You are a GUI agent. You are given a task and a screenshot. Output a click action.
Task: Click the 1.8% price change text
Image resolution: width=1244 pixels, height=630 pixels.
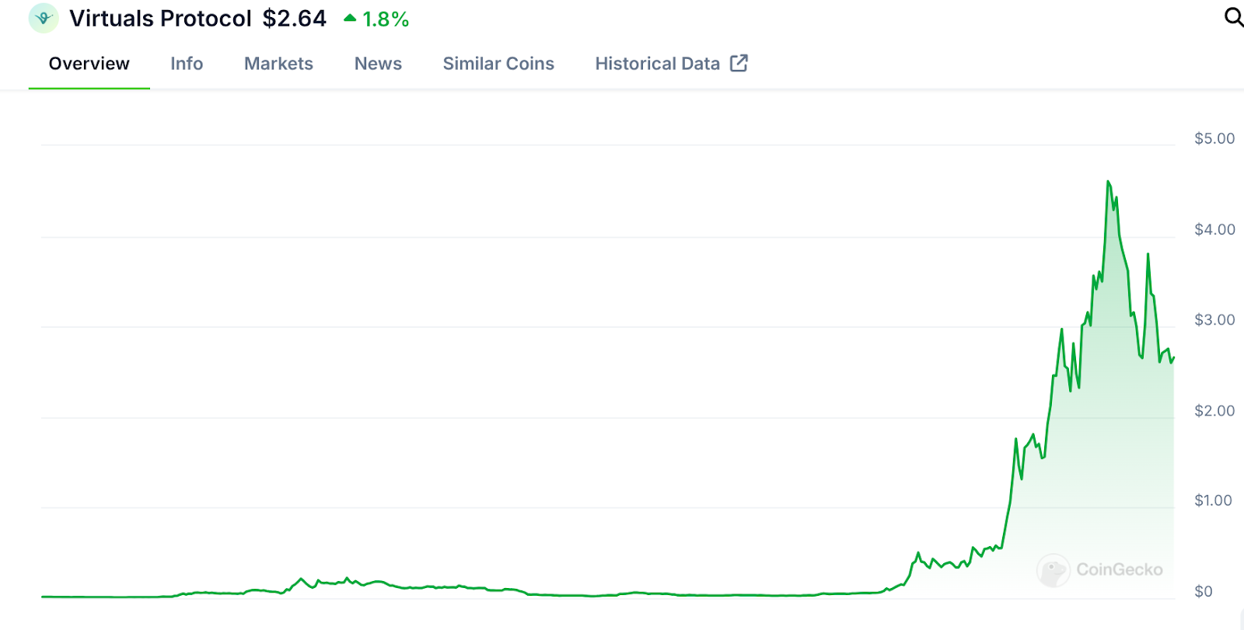386,19
